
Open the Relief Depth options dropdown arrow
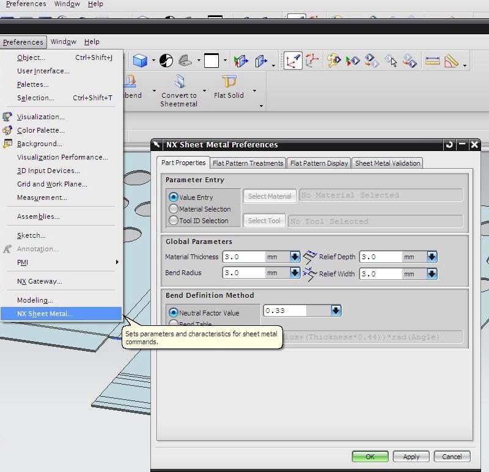click(x=432, y=257)
